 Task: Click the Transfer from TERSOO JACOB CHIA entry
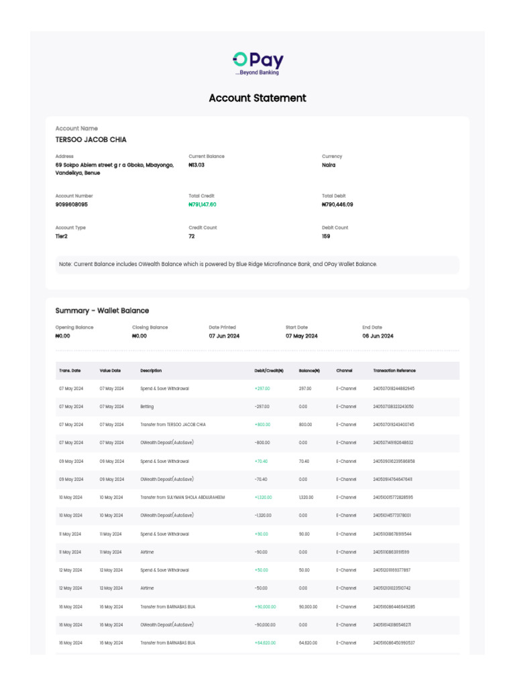point(173,425)
